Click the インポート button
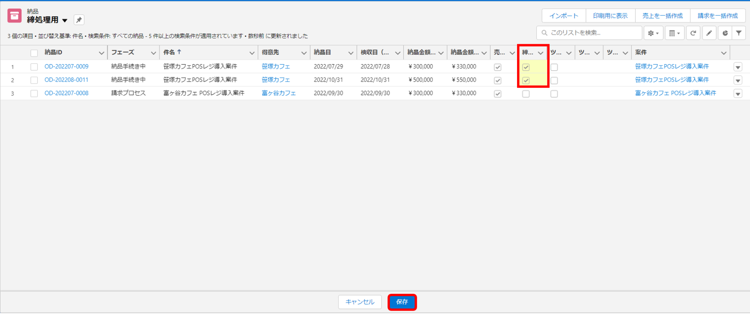 pos(564,16)
